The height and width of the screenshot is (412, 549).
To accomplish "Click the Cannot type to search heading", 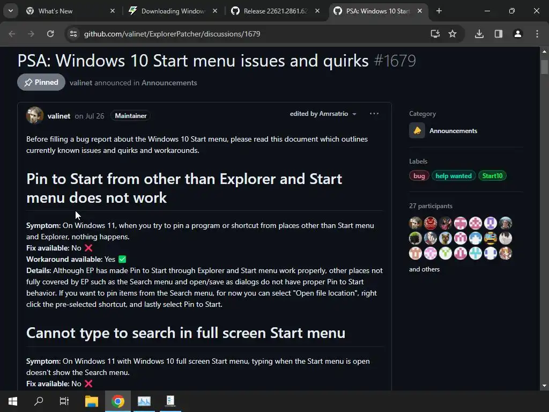I will tap(186, 333).
